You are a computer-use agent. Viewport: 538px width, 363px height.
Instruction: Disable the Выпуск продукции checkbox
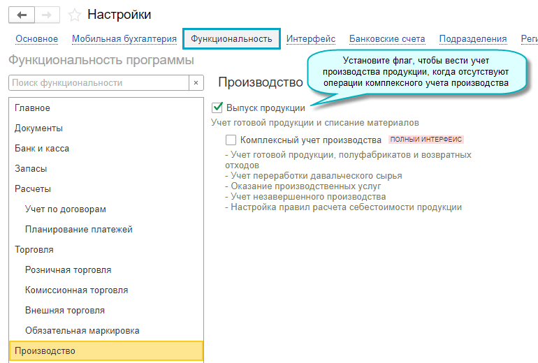(217, 108)
